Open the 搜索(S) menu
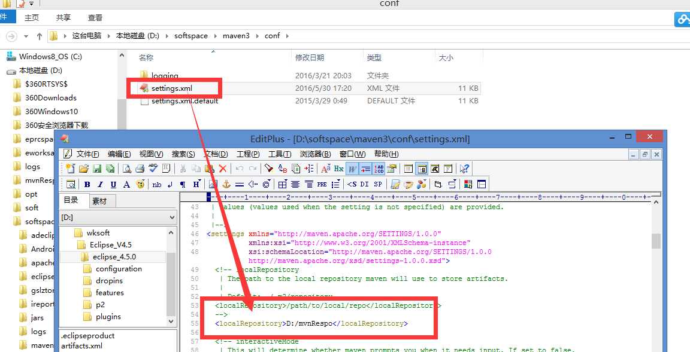The height and width of the screenshot is (352, 690). (x=183, y=154)
